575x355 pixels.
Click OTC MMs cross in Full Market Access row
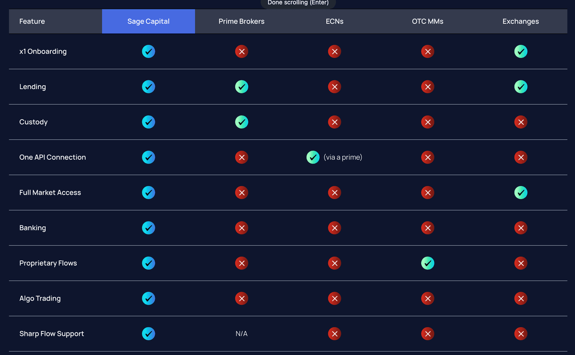click(427, 192)
